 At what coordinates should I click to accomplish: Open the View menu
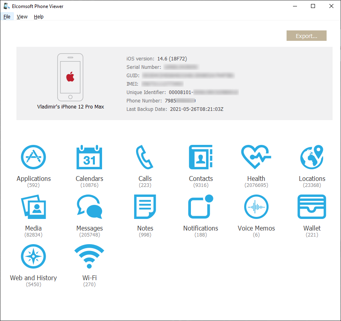[x=22, y=16]
